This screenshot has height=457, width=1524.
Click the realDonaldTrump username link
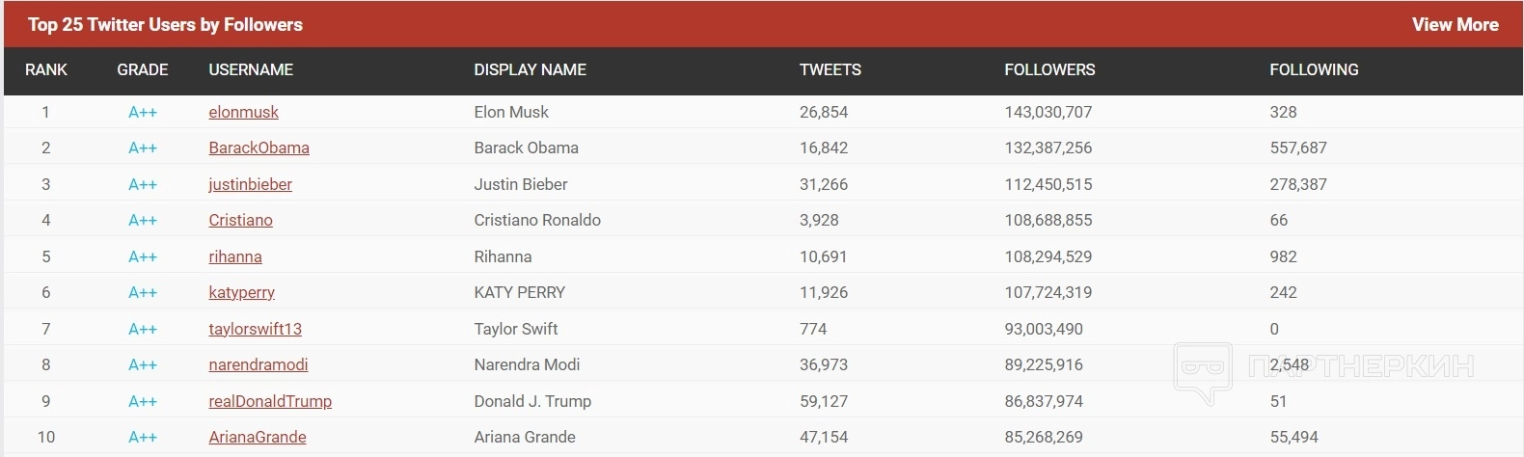(270, 401)
